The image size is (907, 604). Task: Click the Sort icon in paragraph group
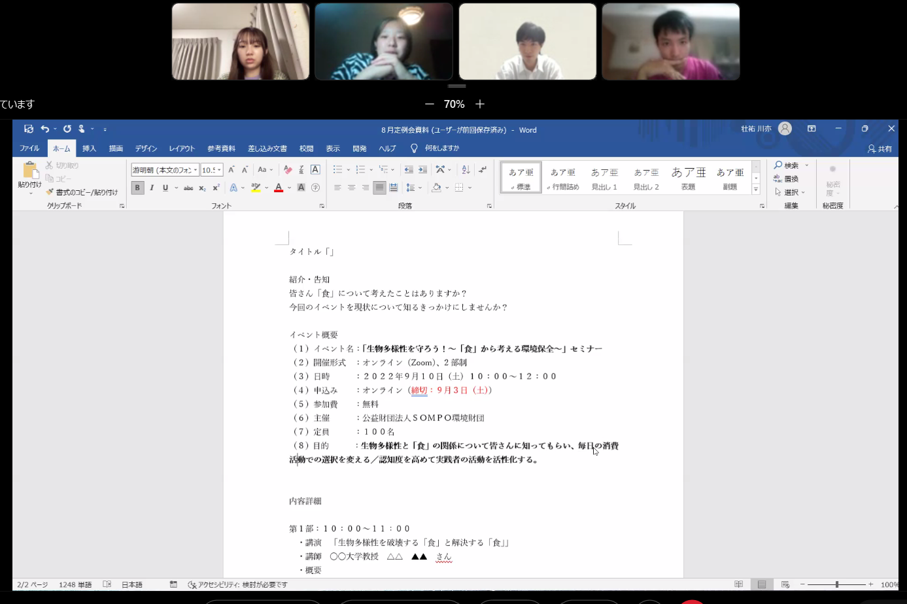[466, 170]
